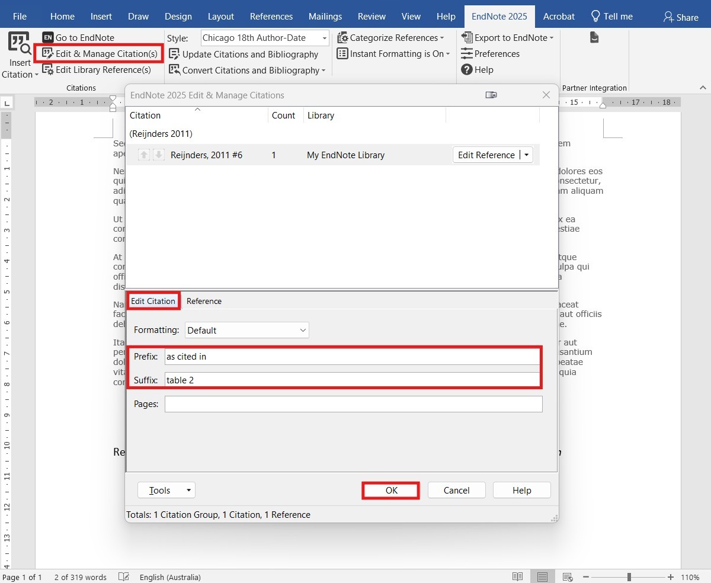The width and height of the screenshot is (711, 583).
Task: Click the Go to EndNote icon
Action: point(48,38)
